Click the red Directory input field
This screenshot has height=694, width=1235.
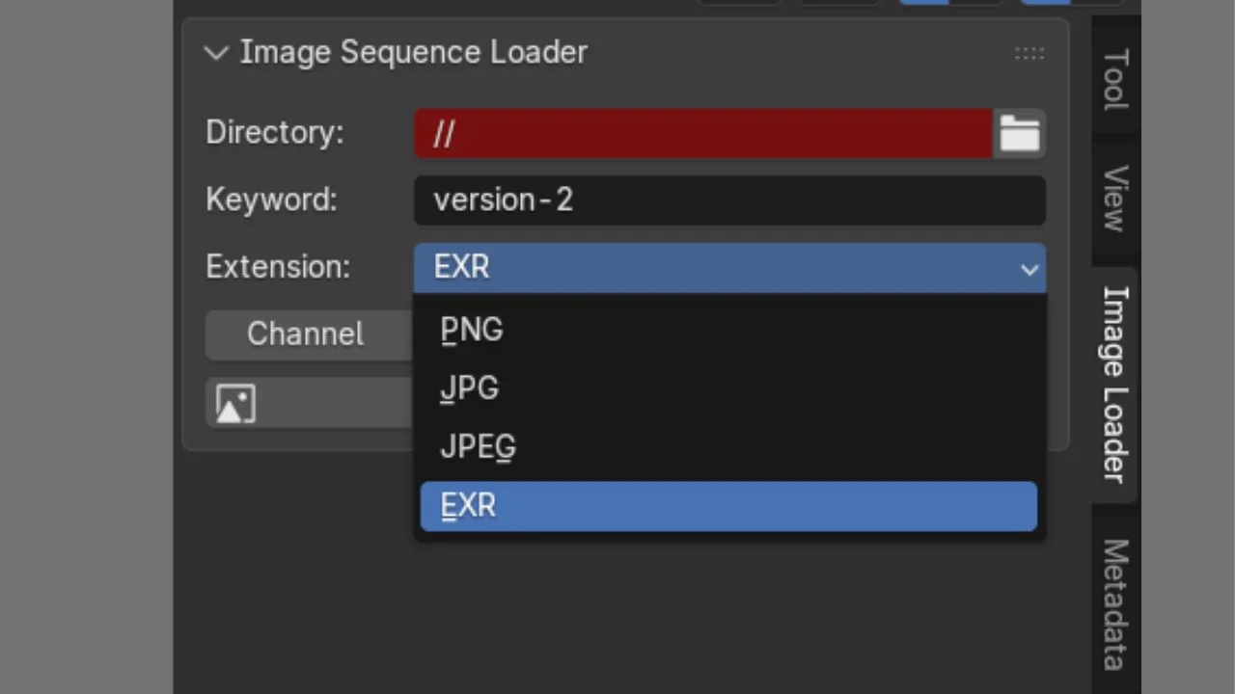coord(702,134)
